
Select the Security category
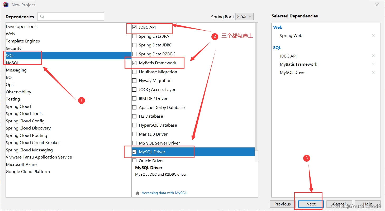pos(69,48)
